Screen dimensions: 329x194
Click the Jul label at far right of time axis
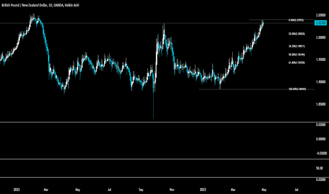(x=297, y=190)
